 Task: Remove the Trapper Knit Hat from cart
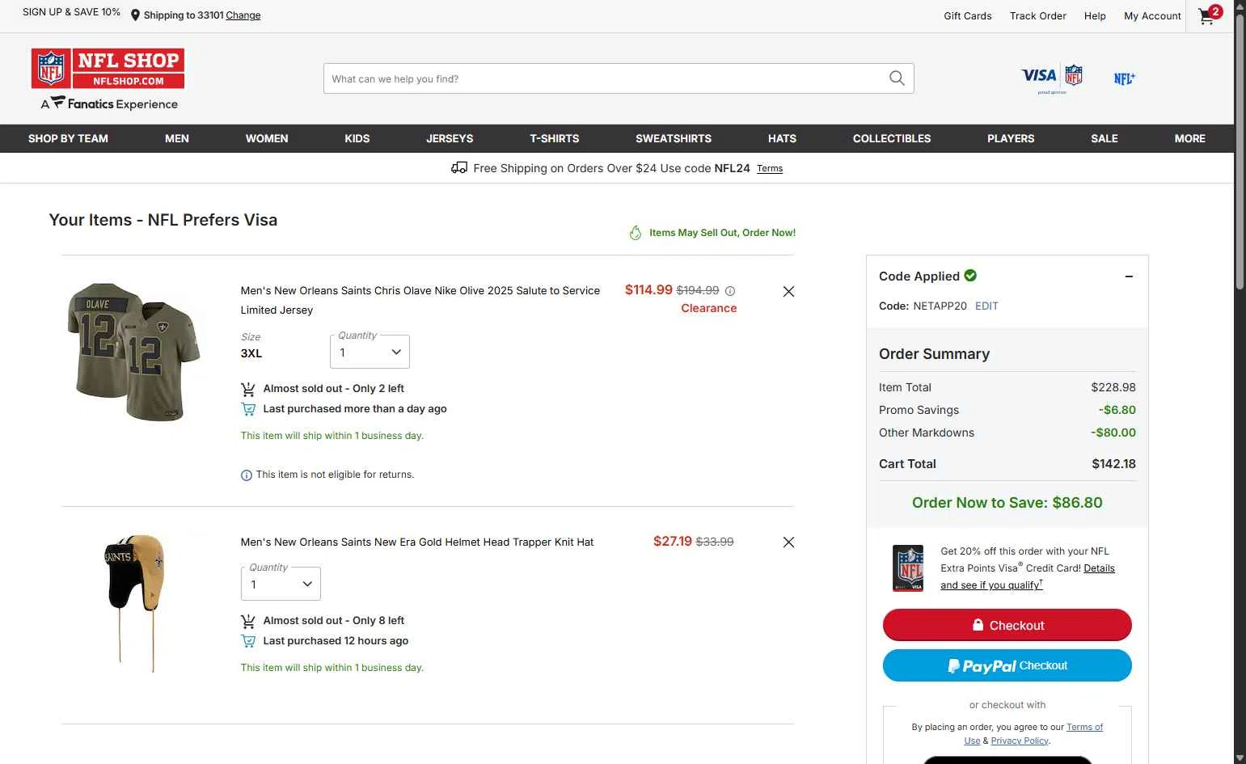pyautogui.click(x=788, y=542)
